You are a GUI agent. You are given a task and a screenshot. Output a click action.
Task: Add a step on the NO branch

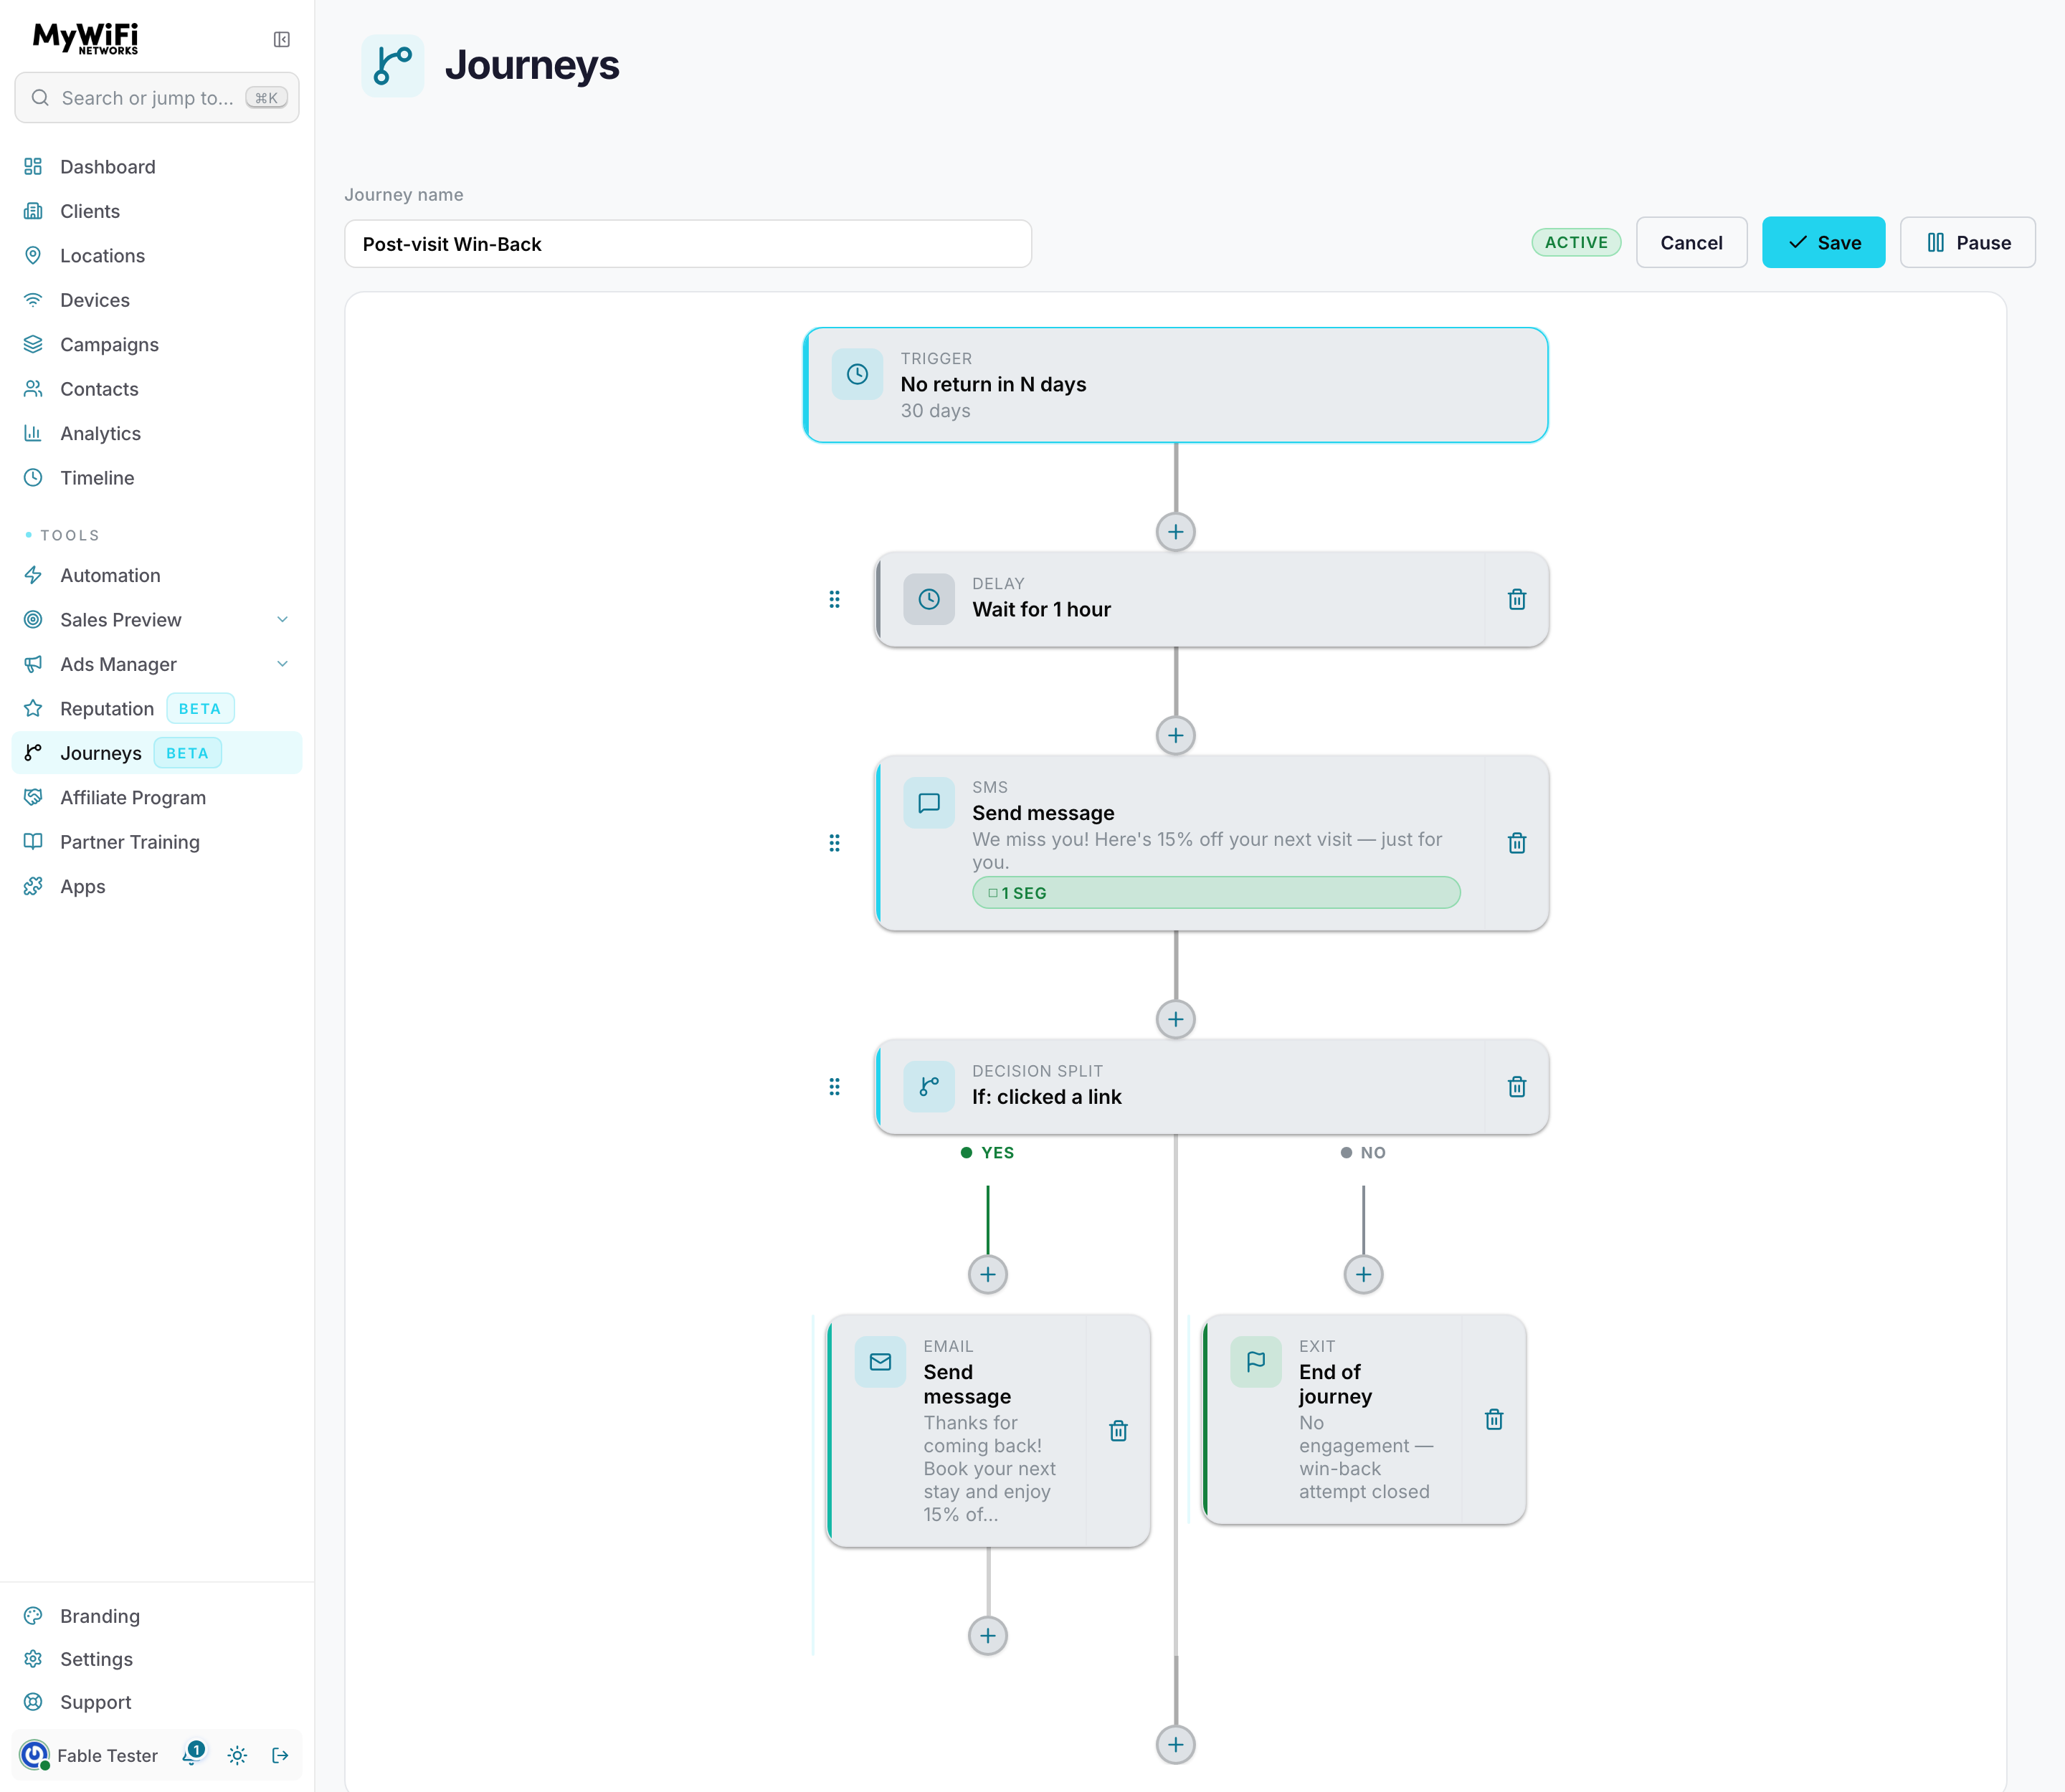pyautogui.click(x=1362, y=1274)
